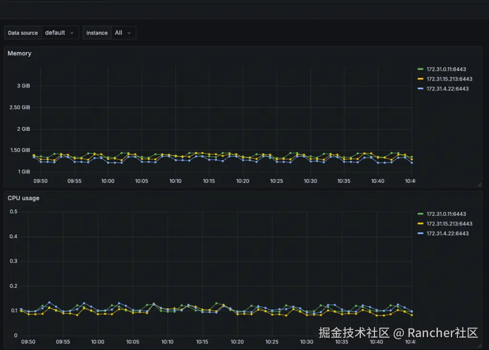
Task: Click the 2.50 GiB label on Memory axis
Action: [20, 107]
